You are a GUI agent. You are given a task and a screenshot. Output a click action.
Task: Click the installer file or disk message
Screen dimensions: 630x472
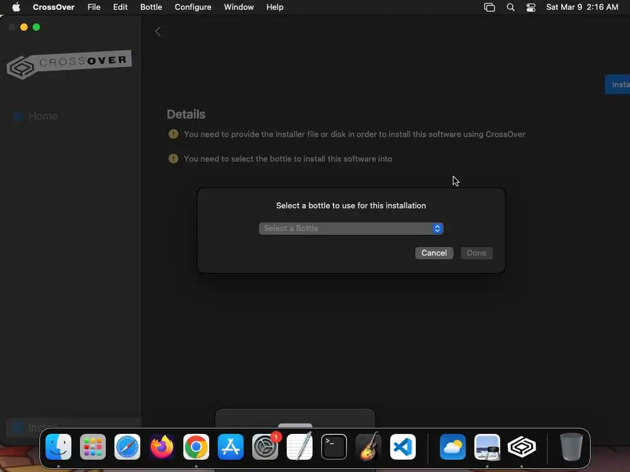point(354,134)
